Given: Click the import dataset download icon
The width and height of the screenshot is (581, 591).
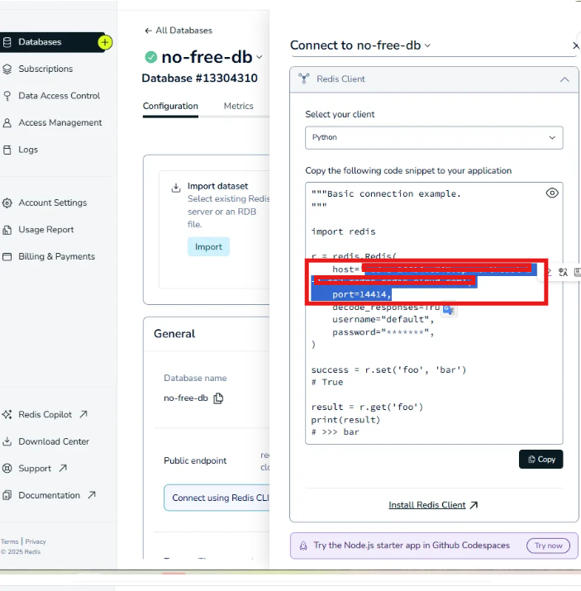Looking at the screenshot, I should [176, 188].
